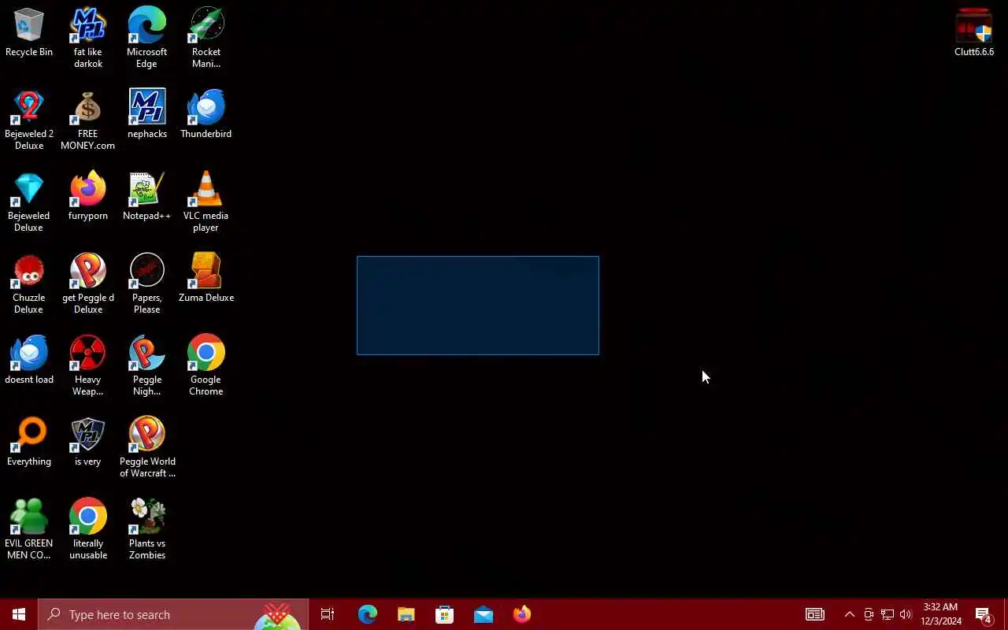Image resolution: width=1008 pixels, height=630 pixels.
Task: Open the Windows Start menu
Action: (19, 614)
